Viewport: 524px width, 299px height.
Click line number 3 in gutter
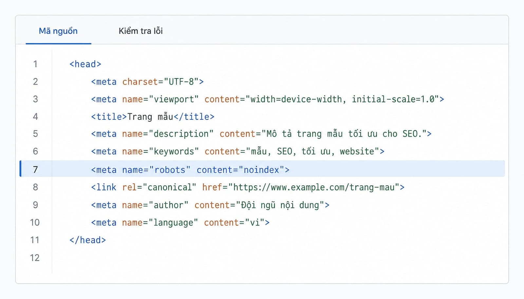[35, 99]
